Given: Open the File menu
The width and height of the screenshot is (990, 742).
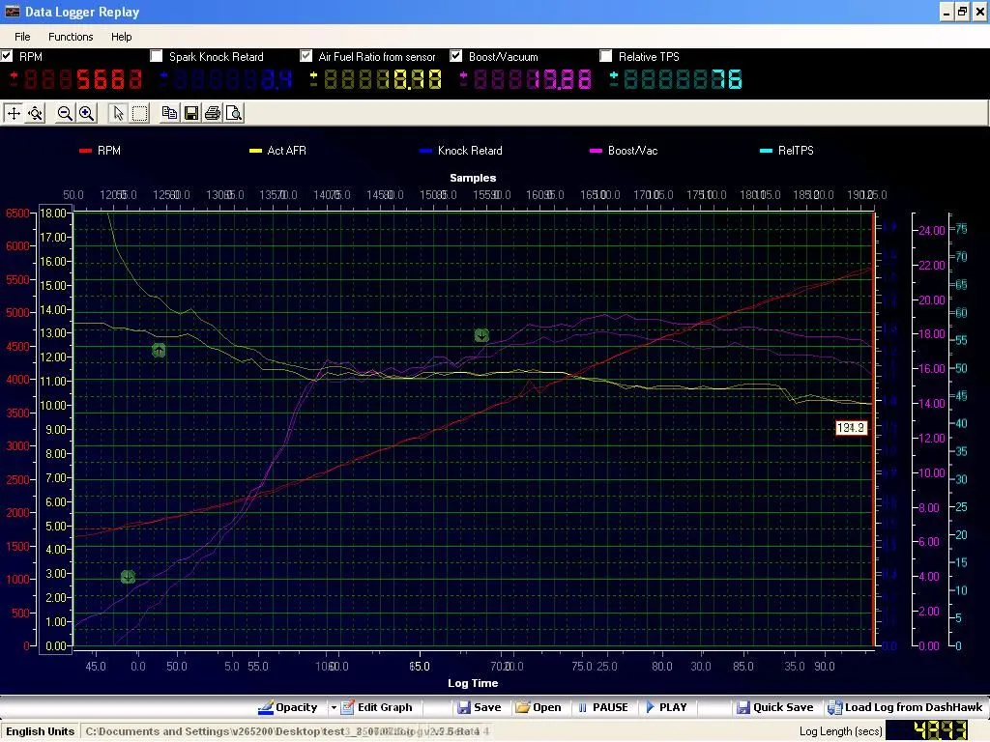Looking at the screenshot, I should pyautogui.click(x=21, y=37).
